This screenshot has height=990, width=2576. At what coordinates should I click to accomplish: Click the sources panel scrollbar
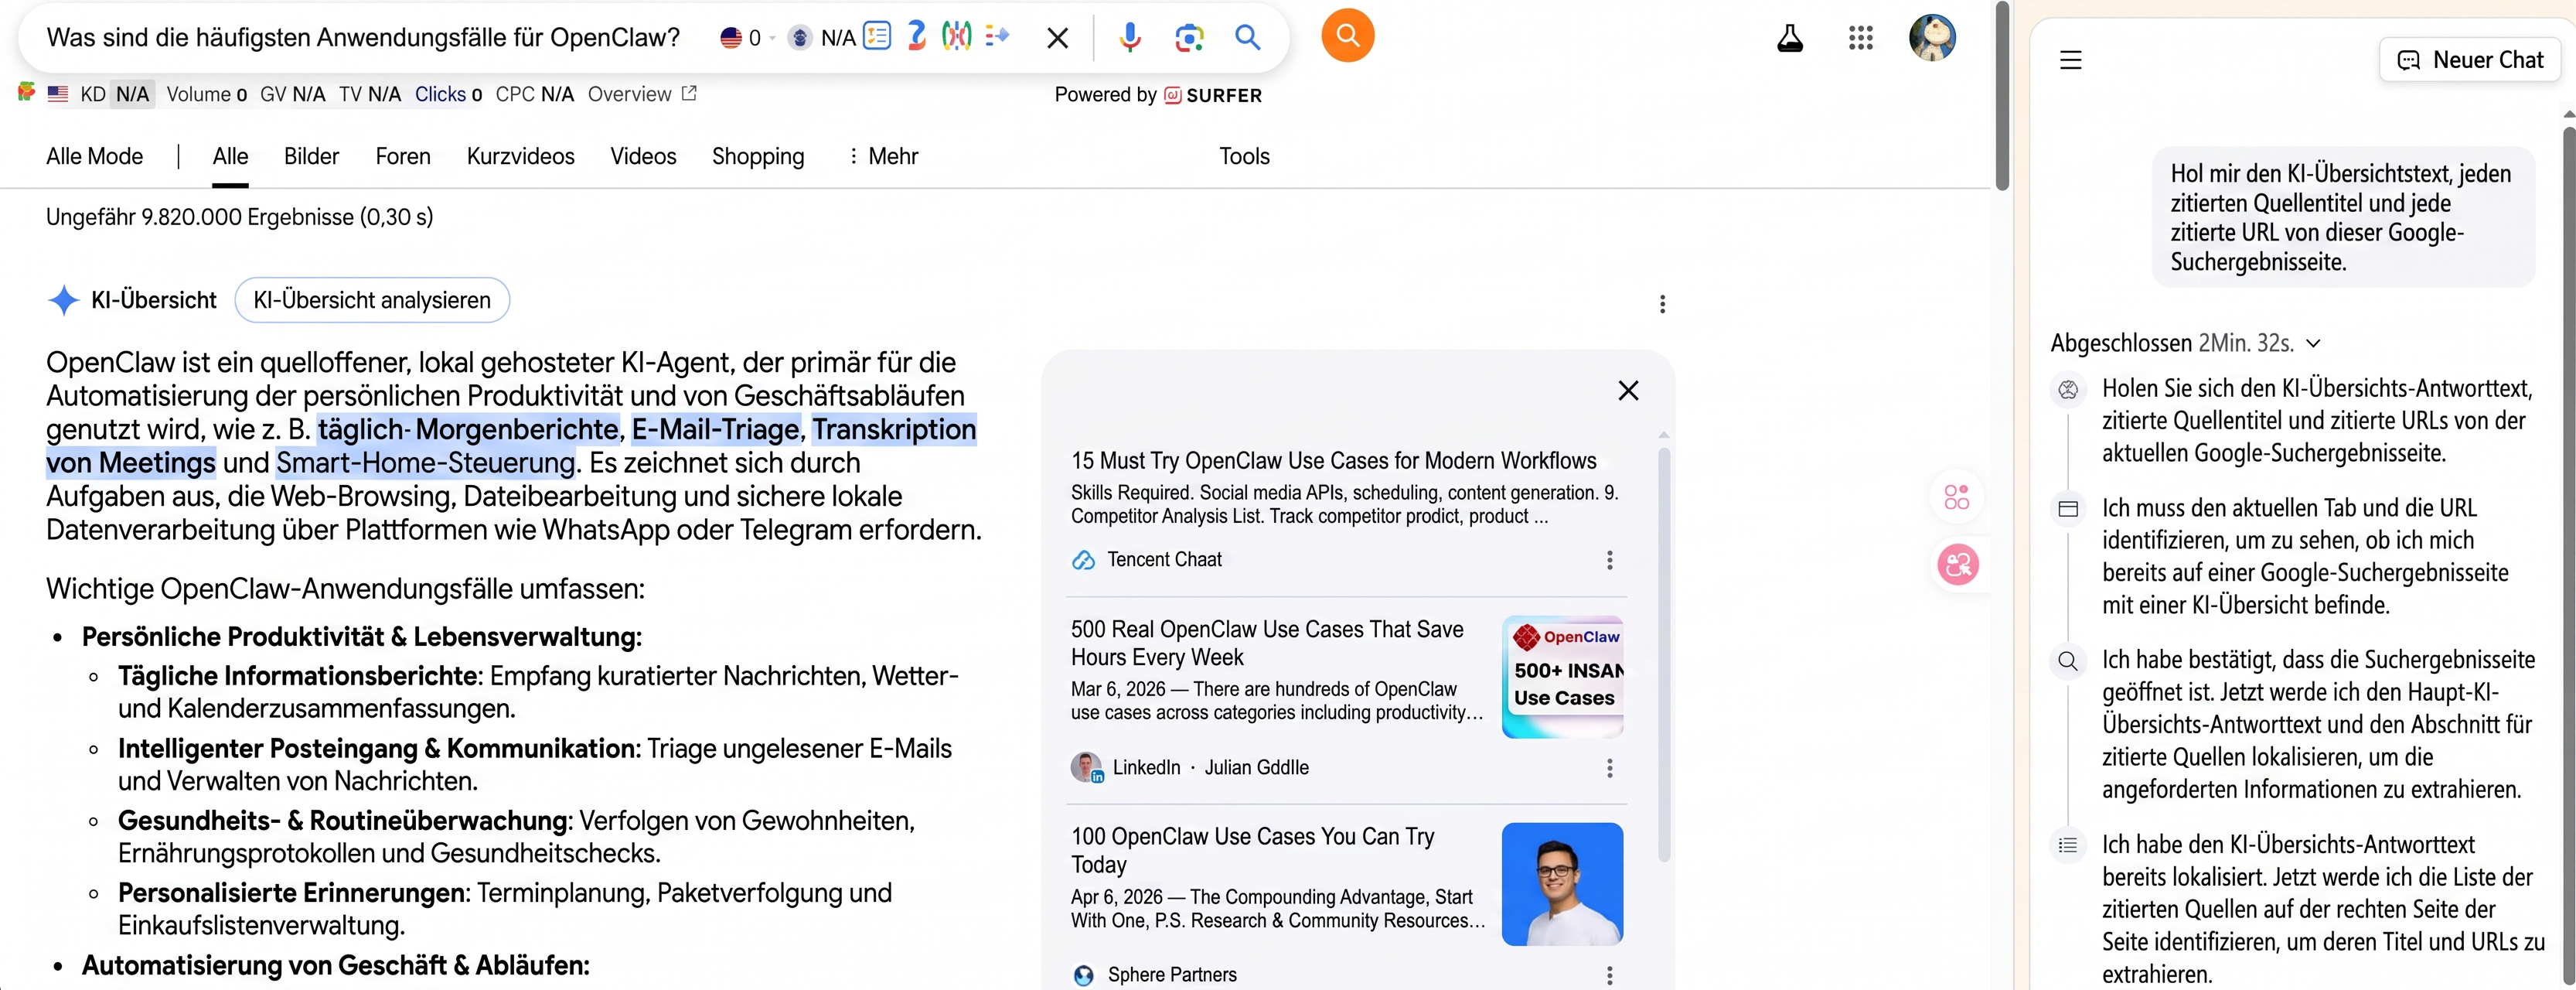[x=1664, y=655]
